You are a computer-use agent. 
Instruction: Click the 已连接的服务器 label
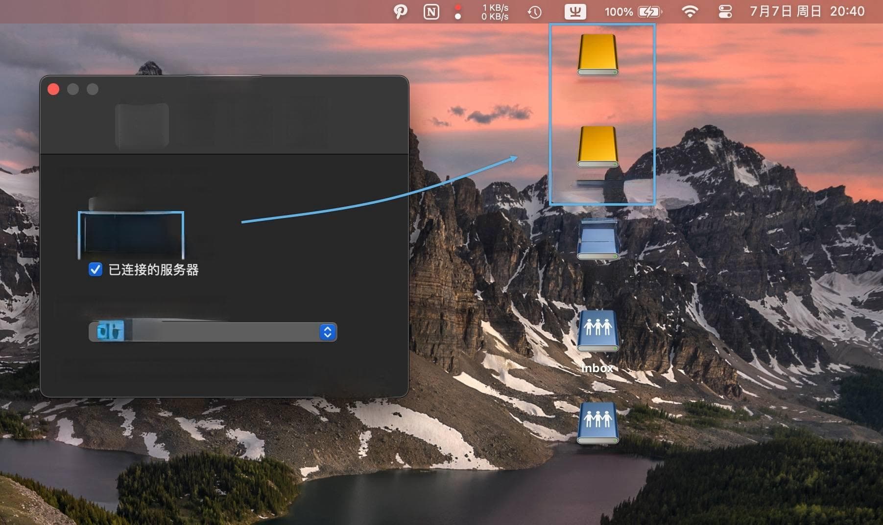pyautogui.click(x=153, y=270)
